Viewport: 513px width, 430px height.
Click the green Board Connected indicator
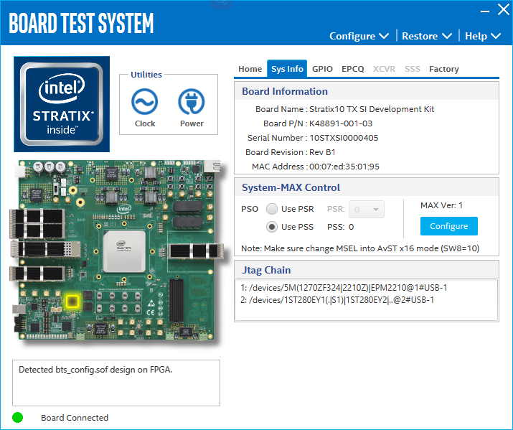18,417
